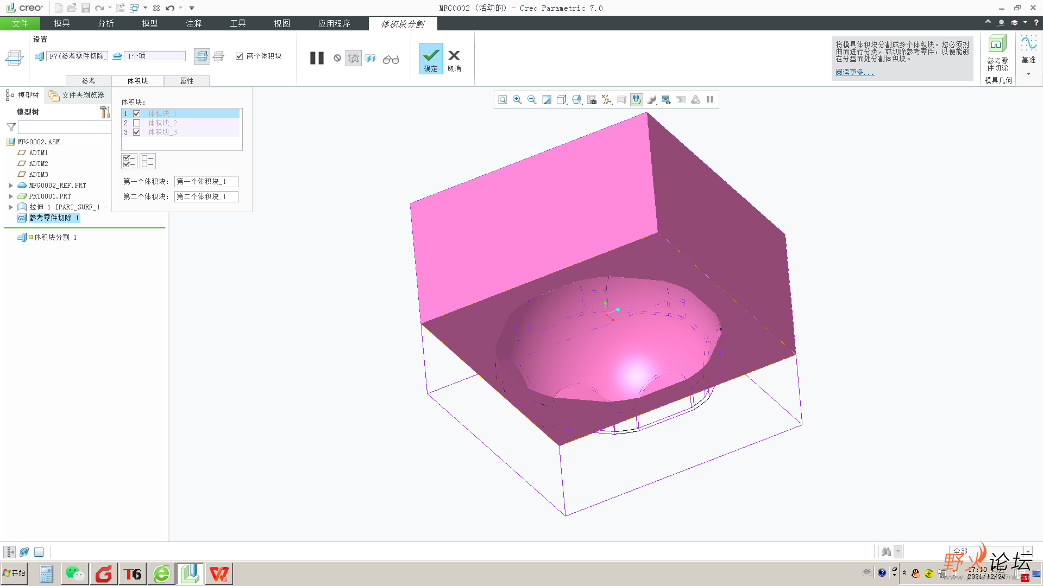Open the 全部 selection filter dropdown

coord(1028,551)
